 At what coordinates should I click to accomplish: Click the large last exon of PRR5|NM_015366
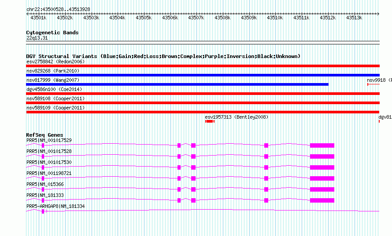[x=322, y=189]
